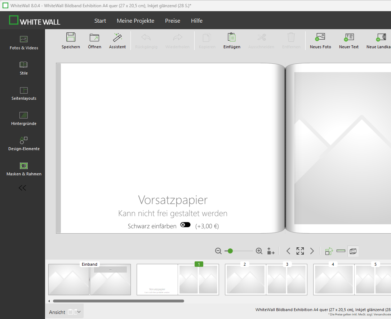Click the WhiteWall logo
The image size is (391, 319).
tap(35, 21)
